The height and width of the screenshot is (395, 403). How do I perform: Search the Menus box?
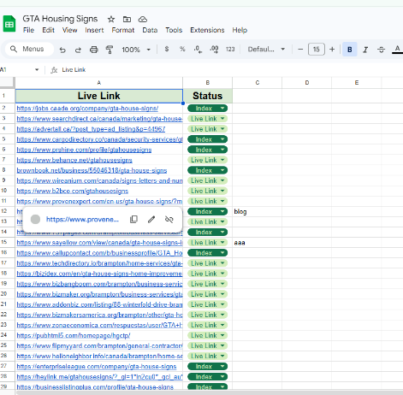coord(29,49)
